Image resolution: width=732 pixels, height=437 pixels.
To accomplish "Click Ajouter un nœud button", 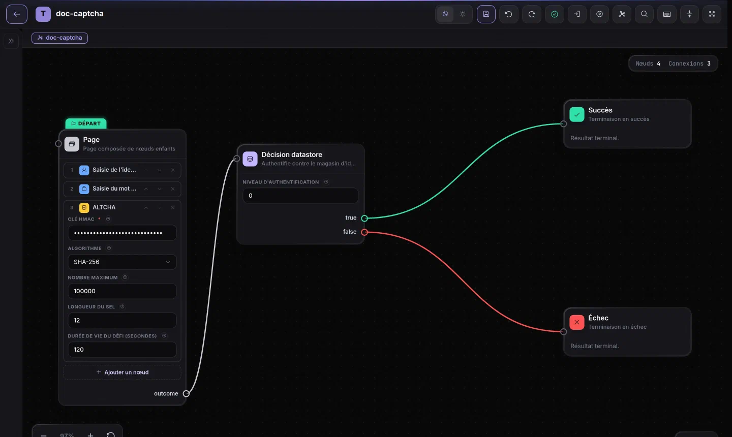I will coord(122,372).
